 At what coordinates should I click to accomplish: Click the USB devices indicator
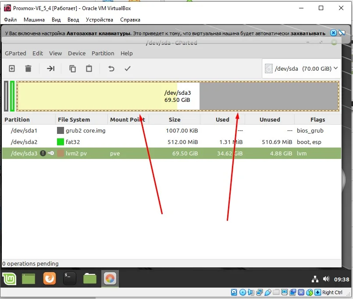[267, 292]
